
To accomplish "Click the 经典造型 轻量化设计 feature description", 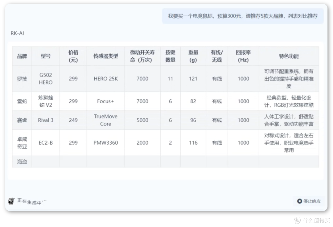I will (289, 101).
